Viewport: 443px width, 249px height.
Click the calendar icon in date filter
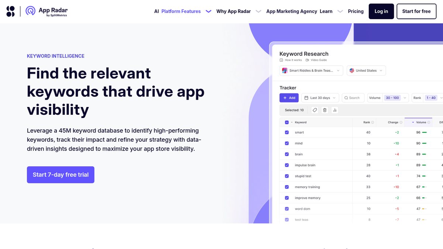[306, 98]
